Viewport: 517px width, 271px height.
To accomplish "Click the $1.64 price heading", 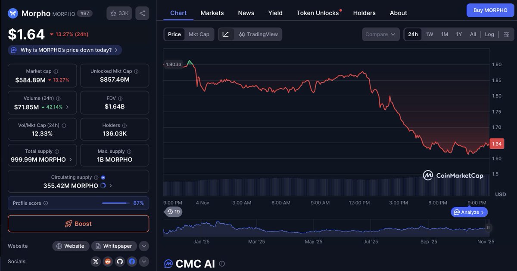I will (26, 34).
